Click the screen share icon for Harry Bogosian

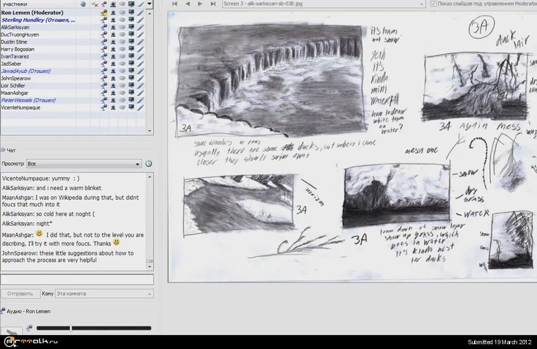tap(131, 49)
